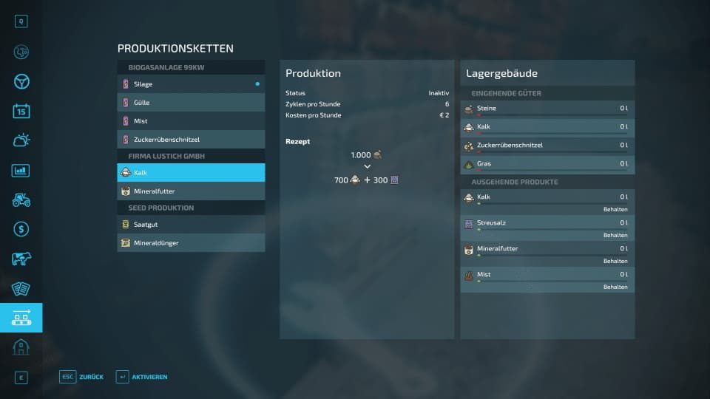This screenshot has height=399, width=710.
Task: Change Behalten setting for Streusalz
Action: click(615, 236)
